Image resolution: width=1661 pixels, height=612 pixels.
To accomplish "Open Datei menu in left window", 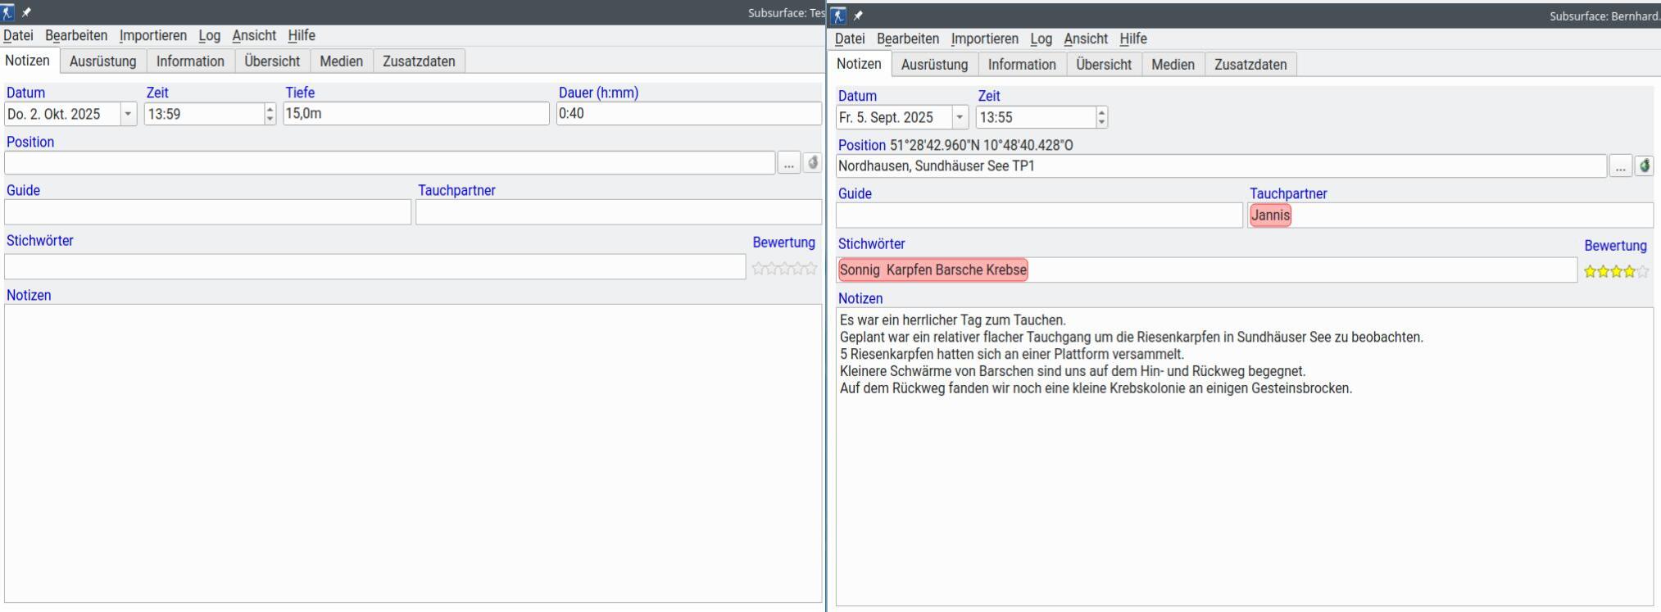I will [x=18, y=35].
